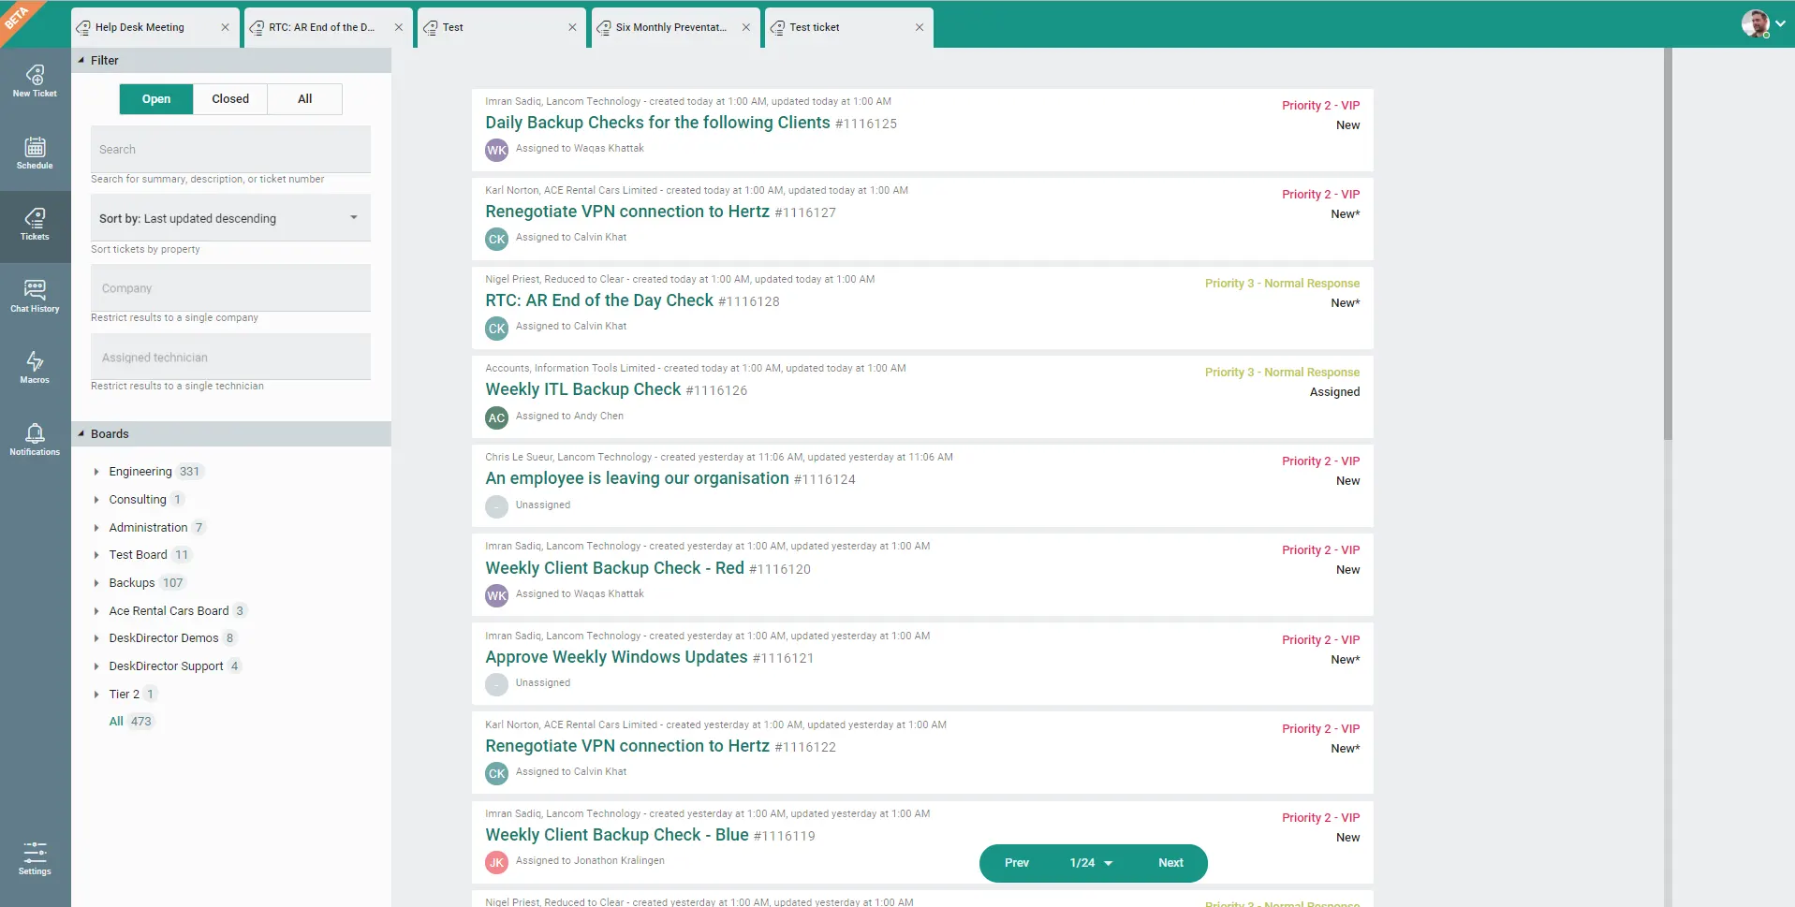Image resolution: width=1795 pixels, height=907 pixels.
Task: Click the Company filter field
Action: coord(230,288)
